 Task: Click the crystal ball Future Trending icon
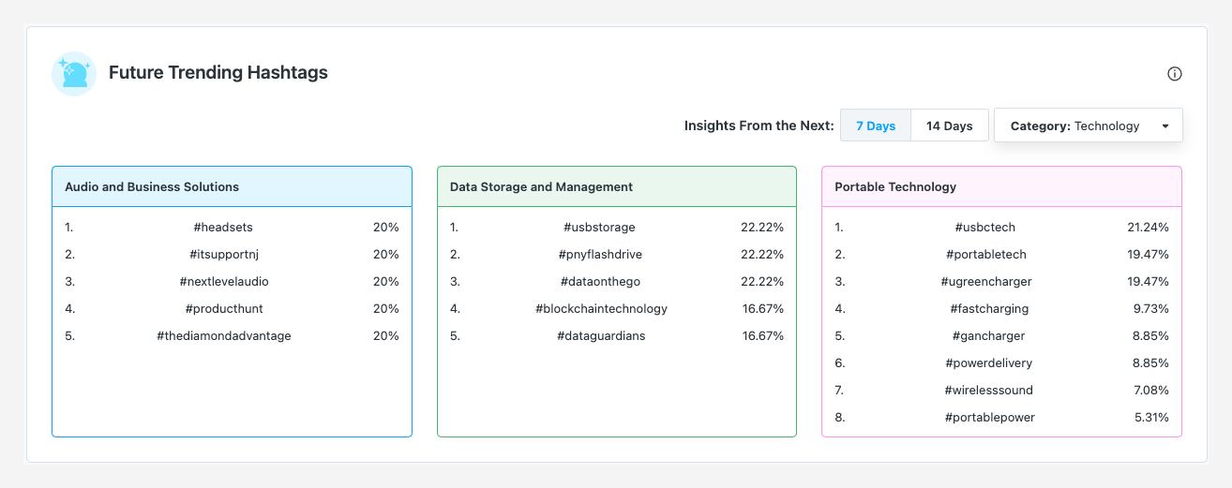tap(74, 74)
